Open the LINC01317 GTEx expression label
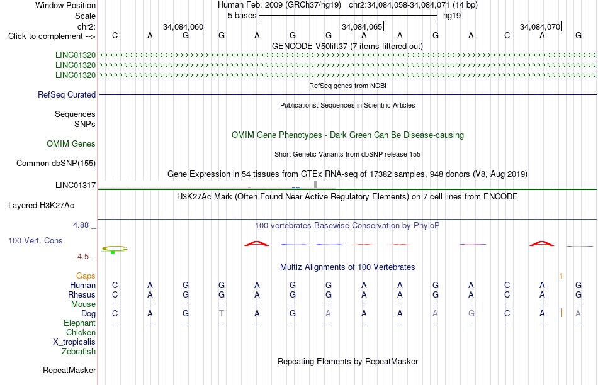This screenshot has width=598, height=385. 76,185
